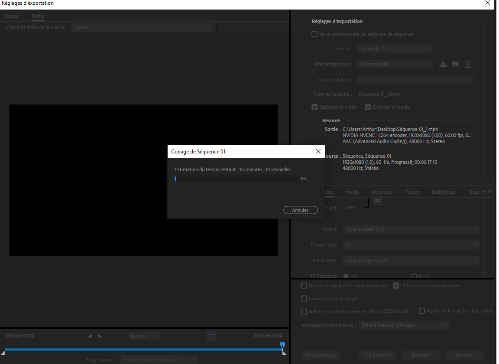Image resolution: width=499 pixels, height=364 pixels.
Task: Click the set out point triangle marker
Action: (100, 336)
